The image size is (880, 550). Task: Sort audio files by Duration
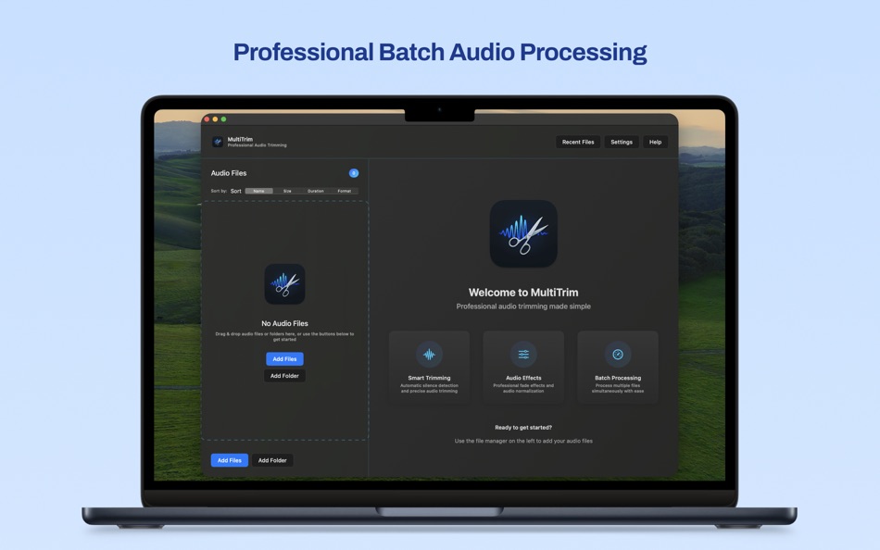pyautogui.click(x=315, y=190)
